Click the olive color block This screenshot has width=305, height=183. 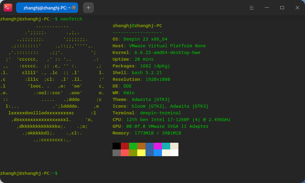point(133,153)
